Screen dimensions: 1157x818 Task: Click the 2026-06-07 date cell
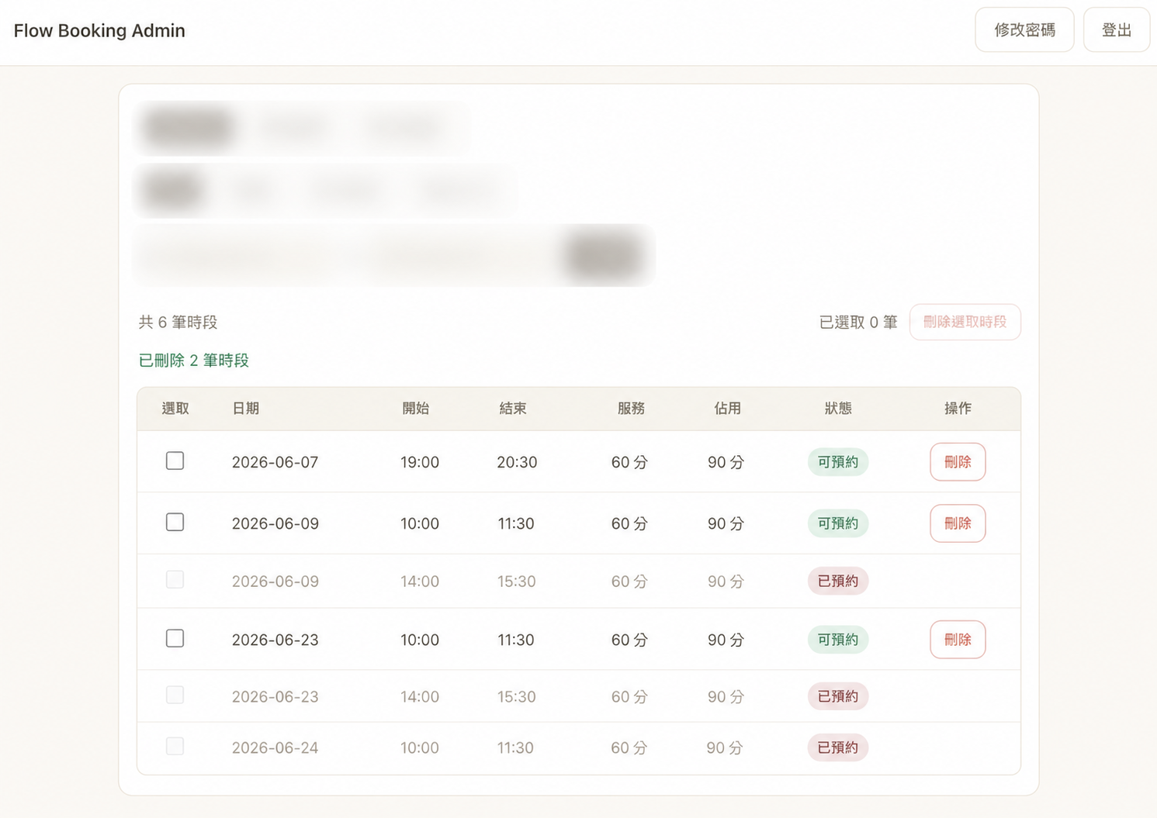[x=275, y=462]
